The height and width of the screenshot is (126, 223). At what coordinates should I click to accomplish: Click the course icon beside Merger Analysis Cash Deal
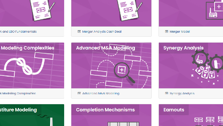(x=79, y=31)
